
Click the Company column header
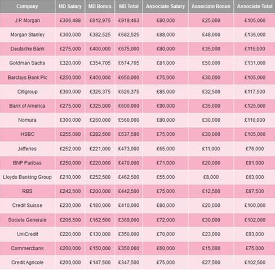click(x=27, y=6)
